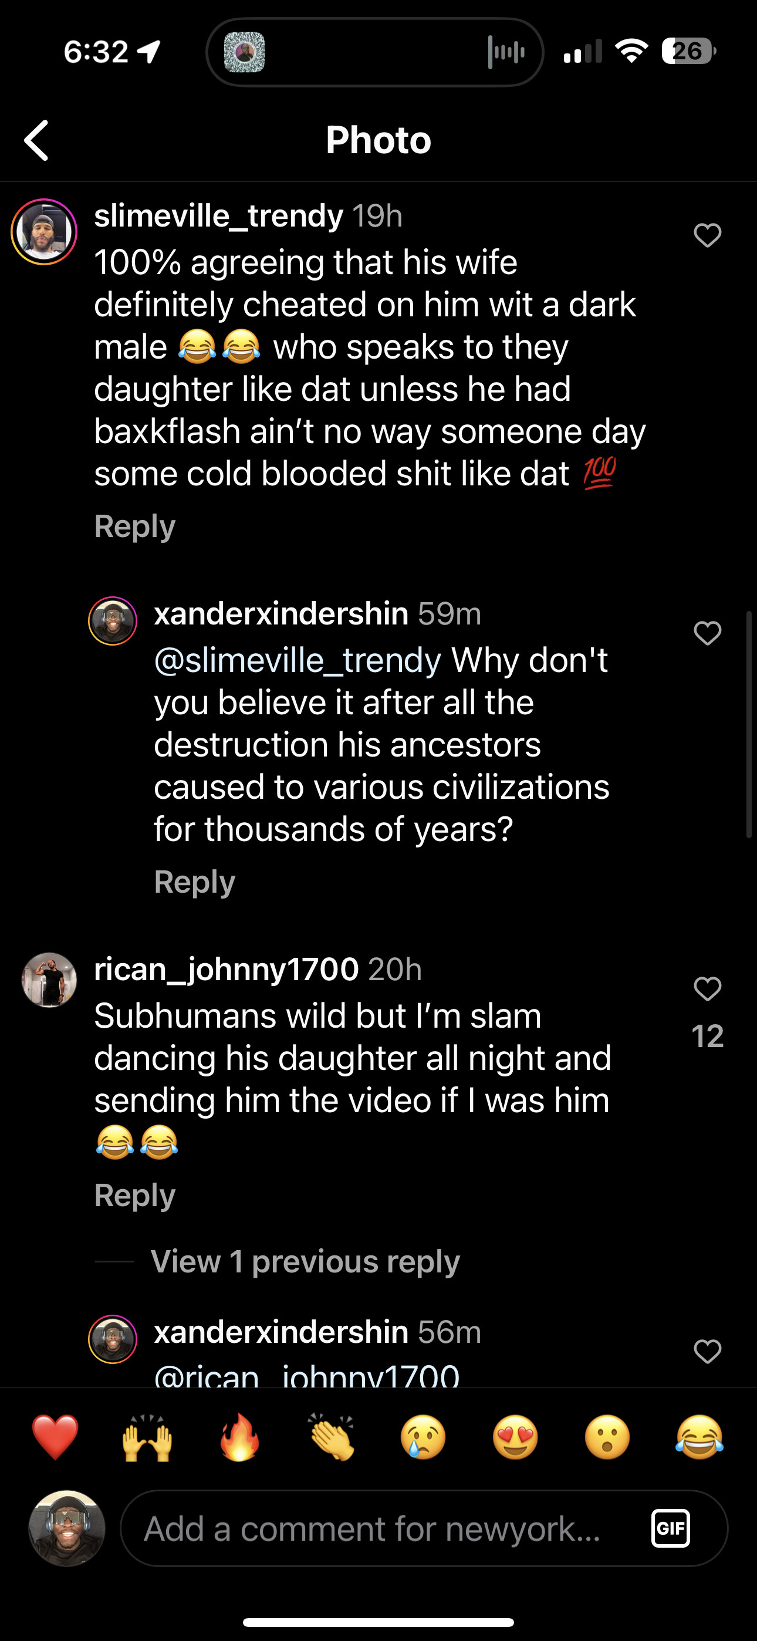Viewport: 757px width, 1641px height.
Task: Tap the Add a comment field
Action: 383,1528
